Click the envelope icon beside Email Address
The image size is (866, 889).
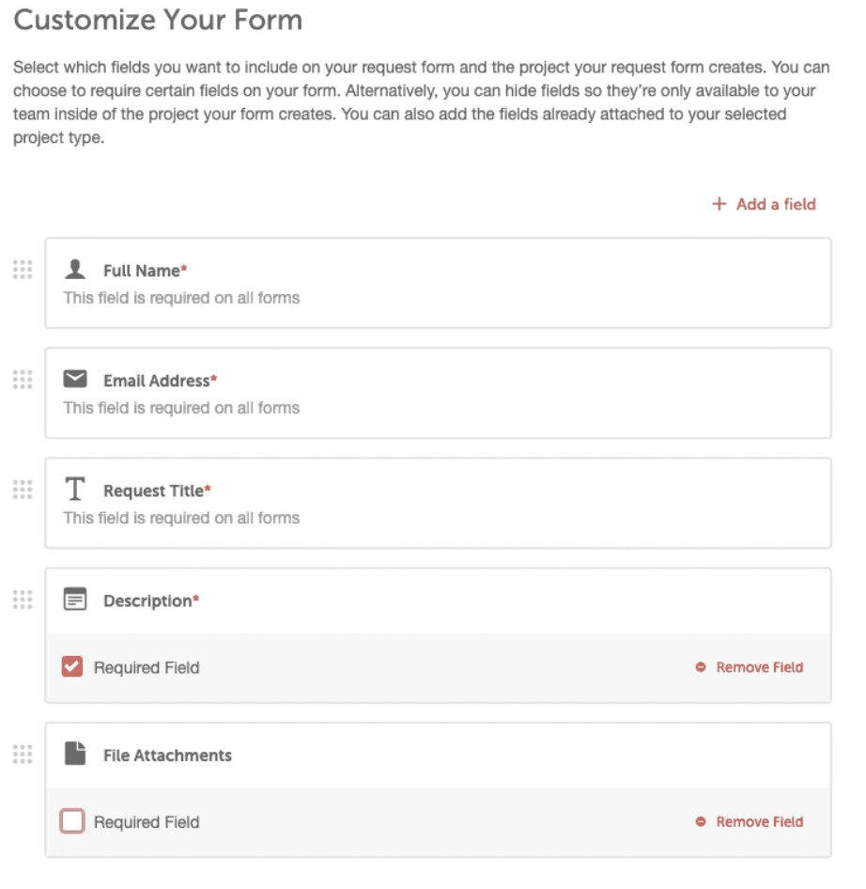(x=75, y=379)
